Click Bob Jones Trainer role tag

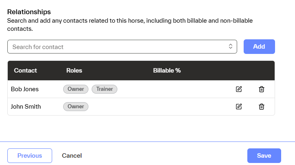tap(104, 89)
